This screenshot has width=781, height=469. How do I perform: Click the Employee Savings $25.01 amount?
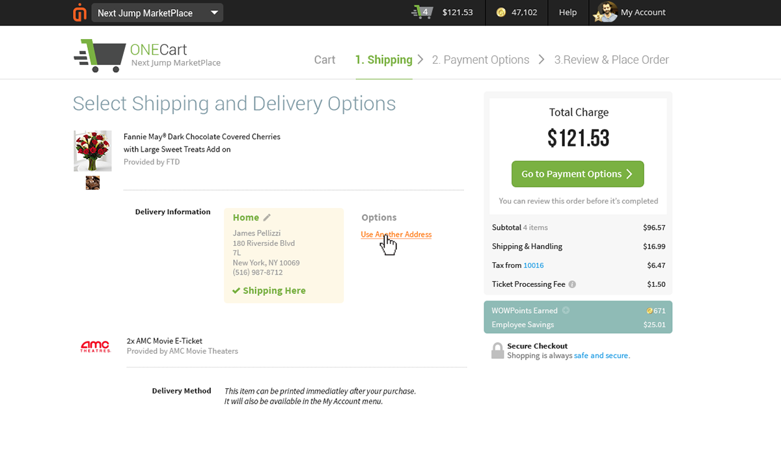655,325
